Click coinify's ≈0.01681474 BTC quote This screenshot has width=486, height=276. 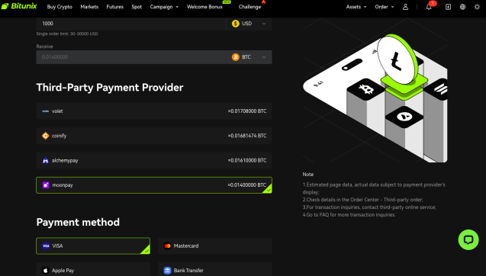(x=247, y=136)
